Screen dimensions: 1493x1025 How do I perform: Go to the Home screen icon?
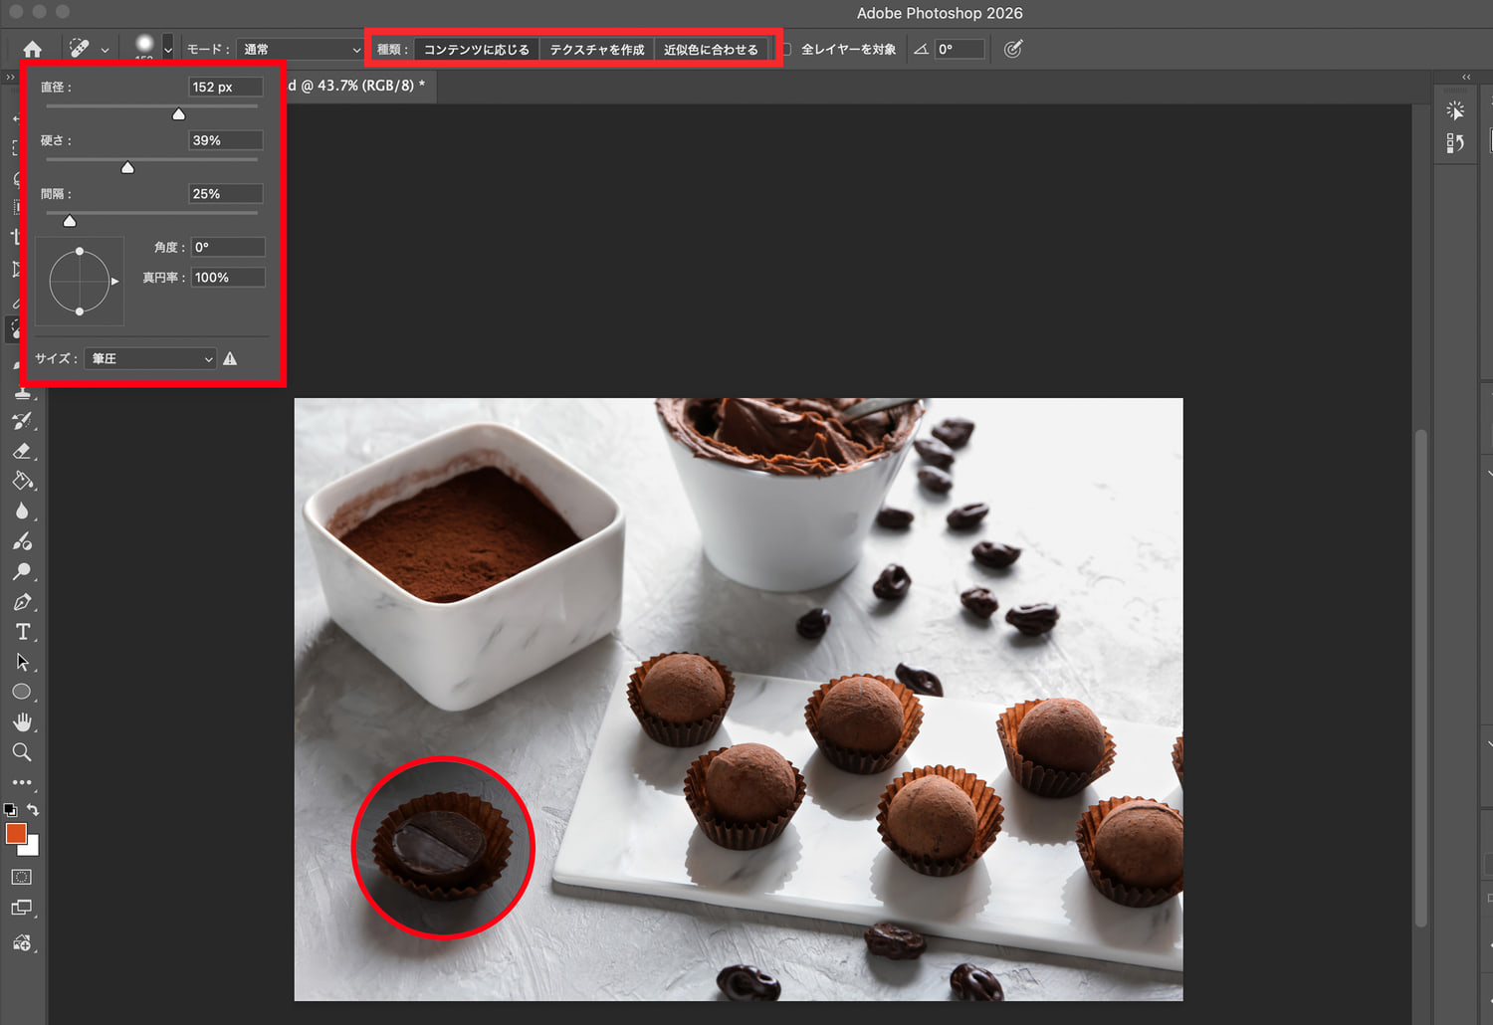click(x=32, y=49)
